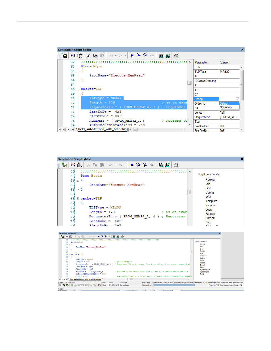Click Print icon in middle editor toolbar
Viewport: 271px width, 351px height.
click(176, 165)
